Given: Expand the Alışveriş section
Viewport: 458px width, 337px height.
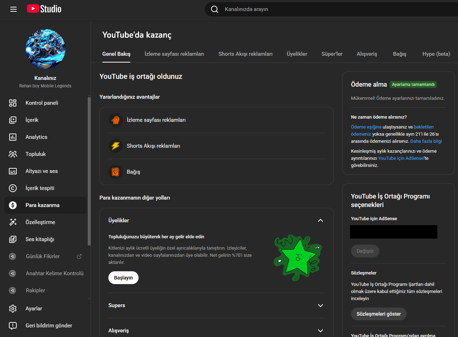Looking at the screenshot, I should pos(216,331).
